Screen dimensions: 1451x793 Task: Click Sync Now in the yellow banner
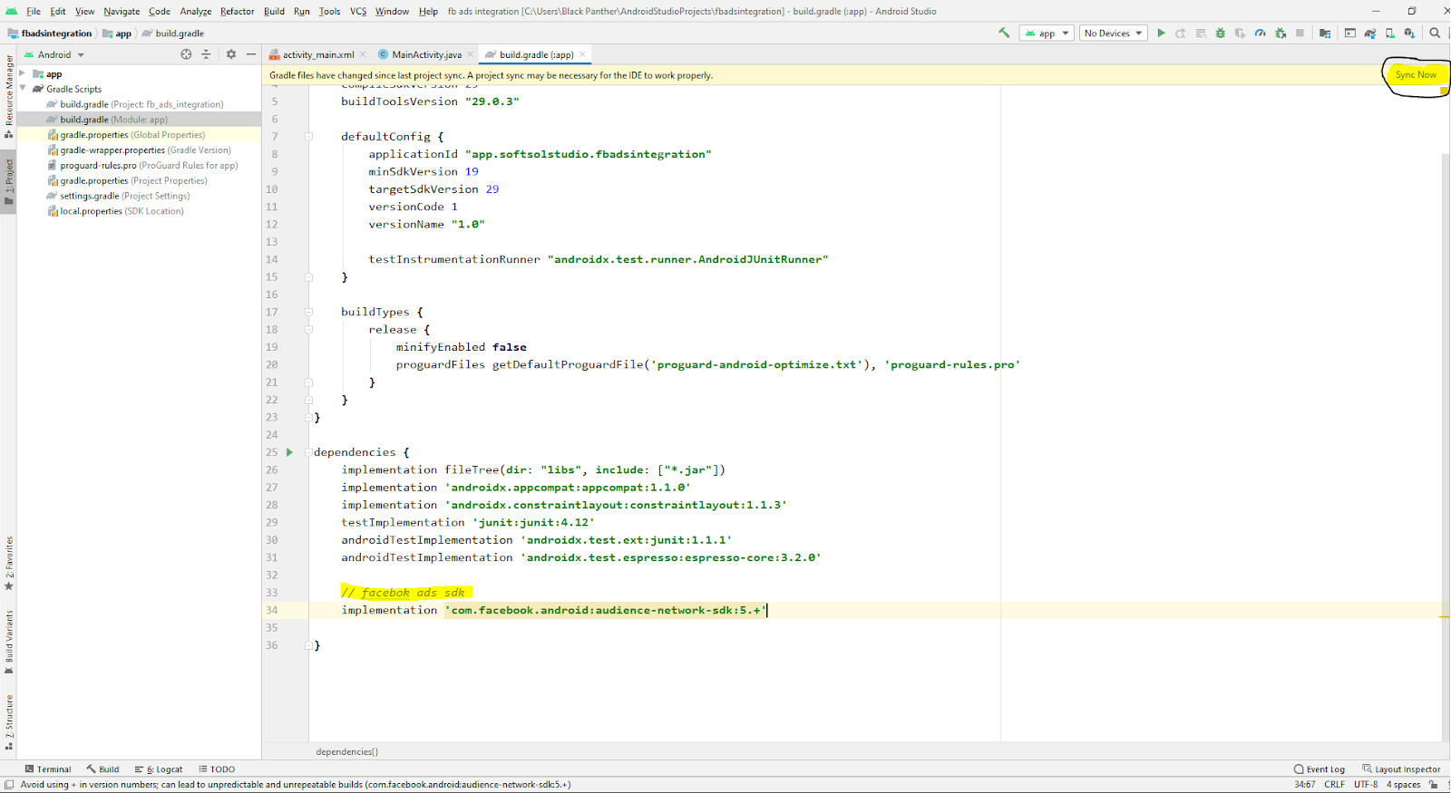1416,74
